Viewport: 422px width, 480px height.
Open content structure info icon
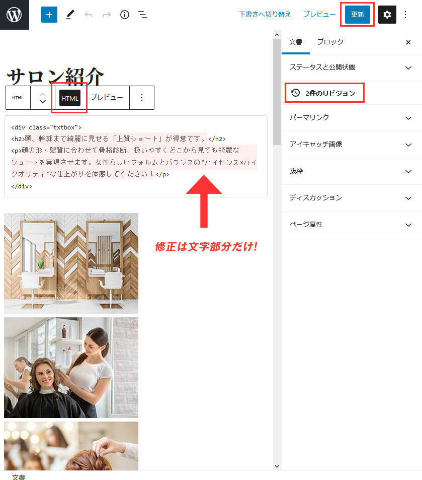point(124,15)
